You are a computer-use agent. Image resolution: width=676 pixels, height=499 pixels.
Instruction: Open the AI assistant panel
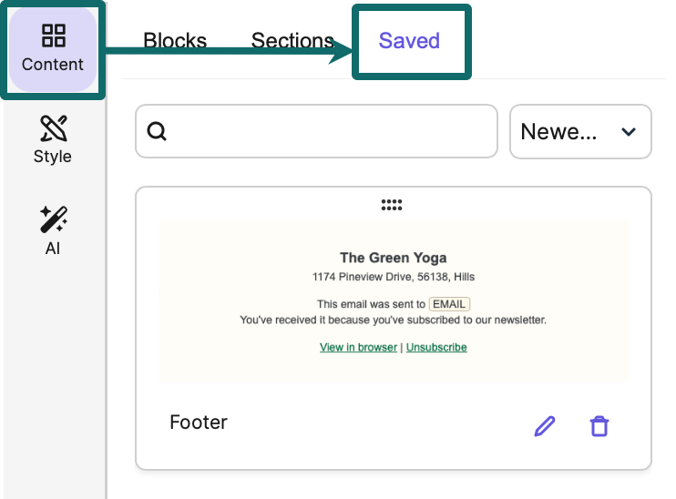(x=52, y=230)
